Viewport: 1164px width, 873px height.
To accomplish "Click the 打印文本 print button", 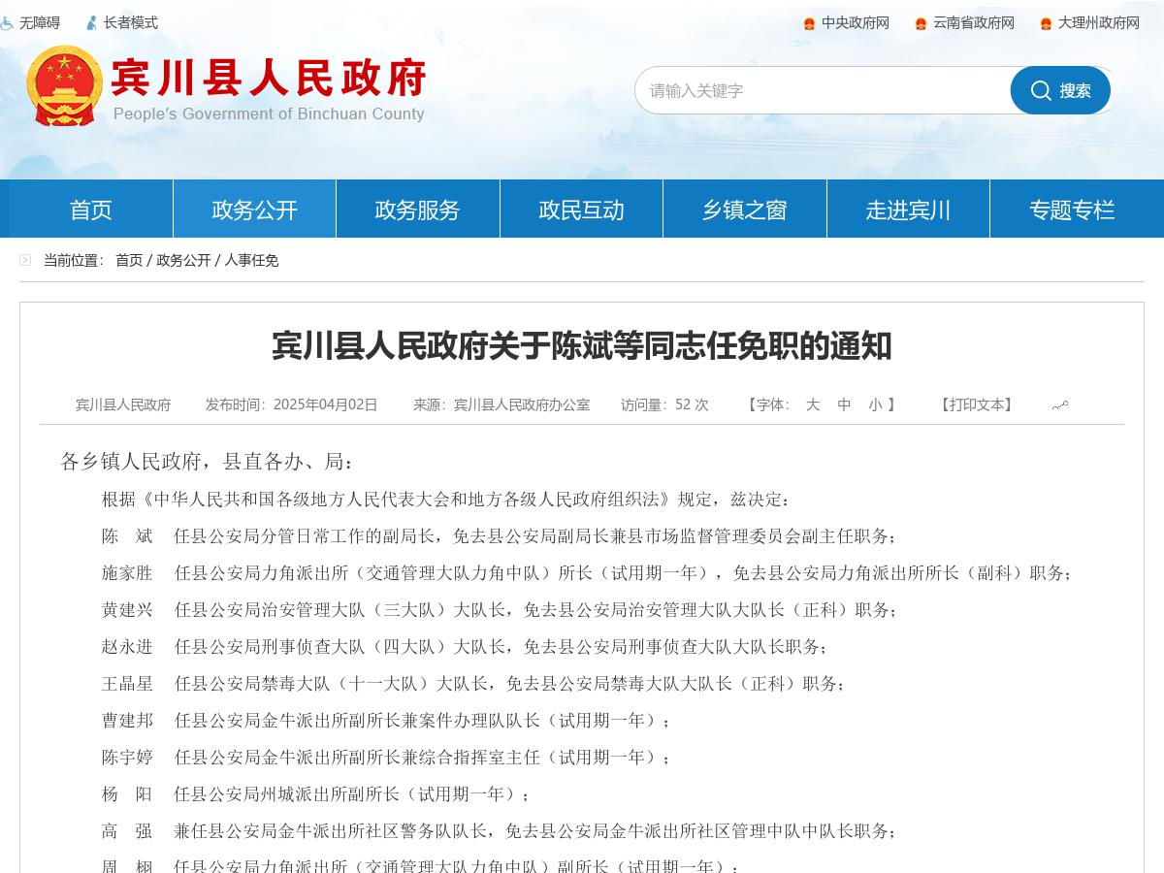I will [x=975, y=404].
